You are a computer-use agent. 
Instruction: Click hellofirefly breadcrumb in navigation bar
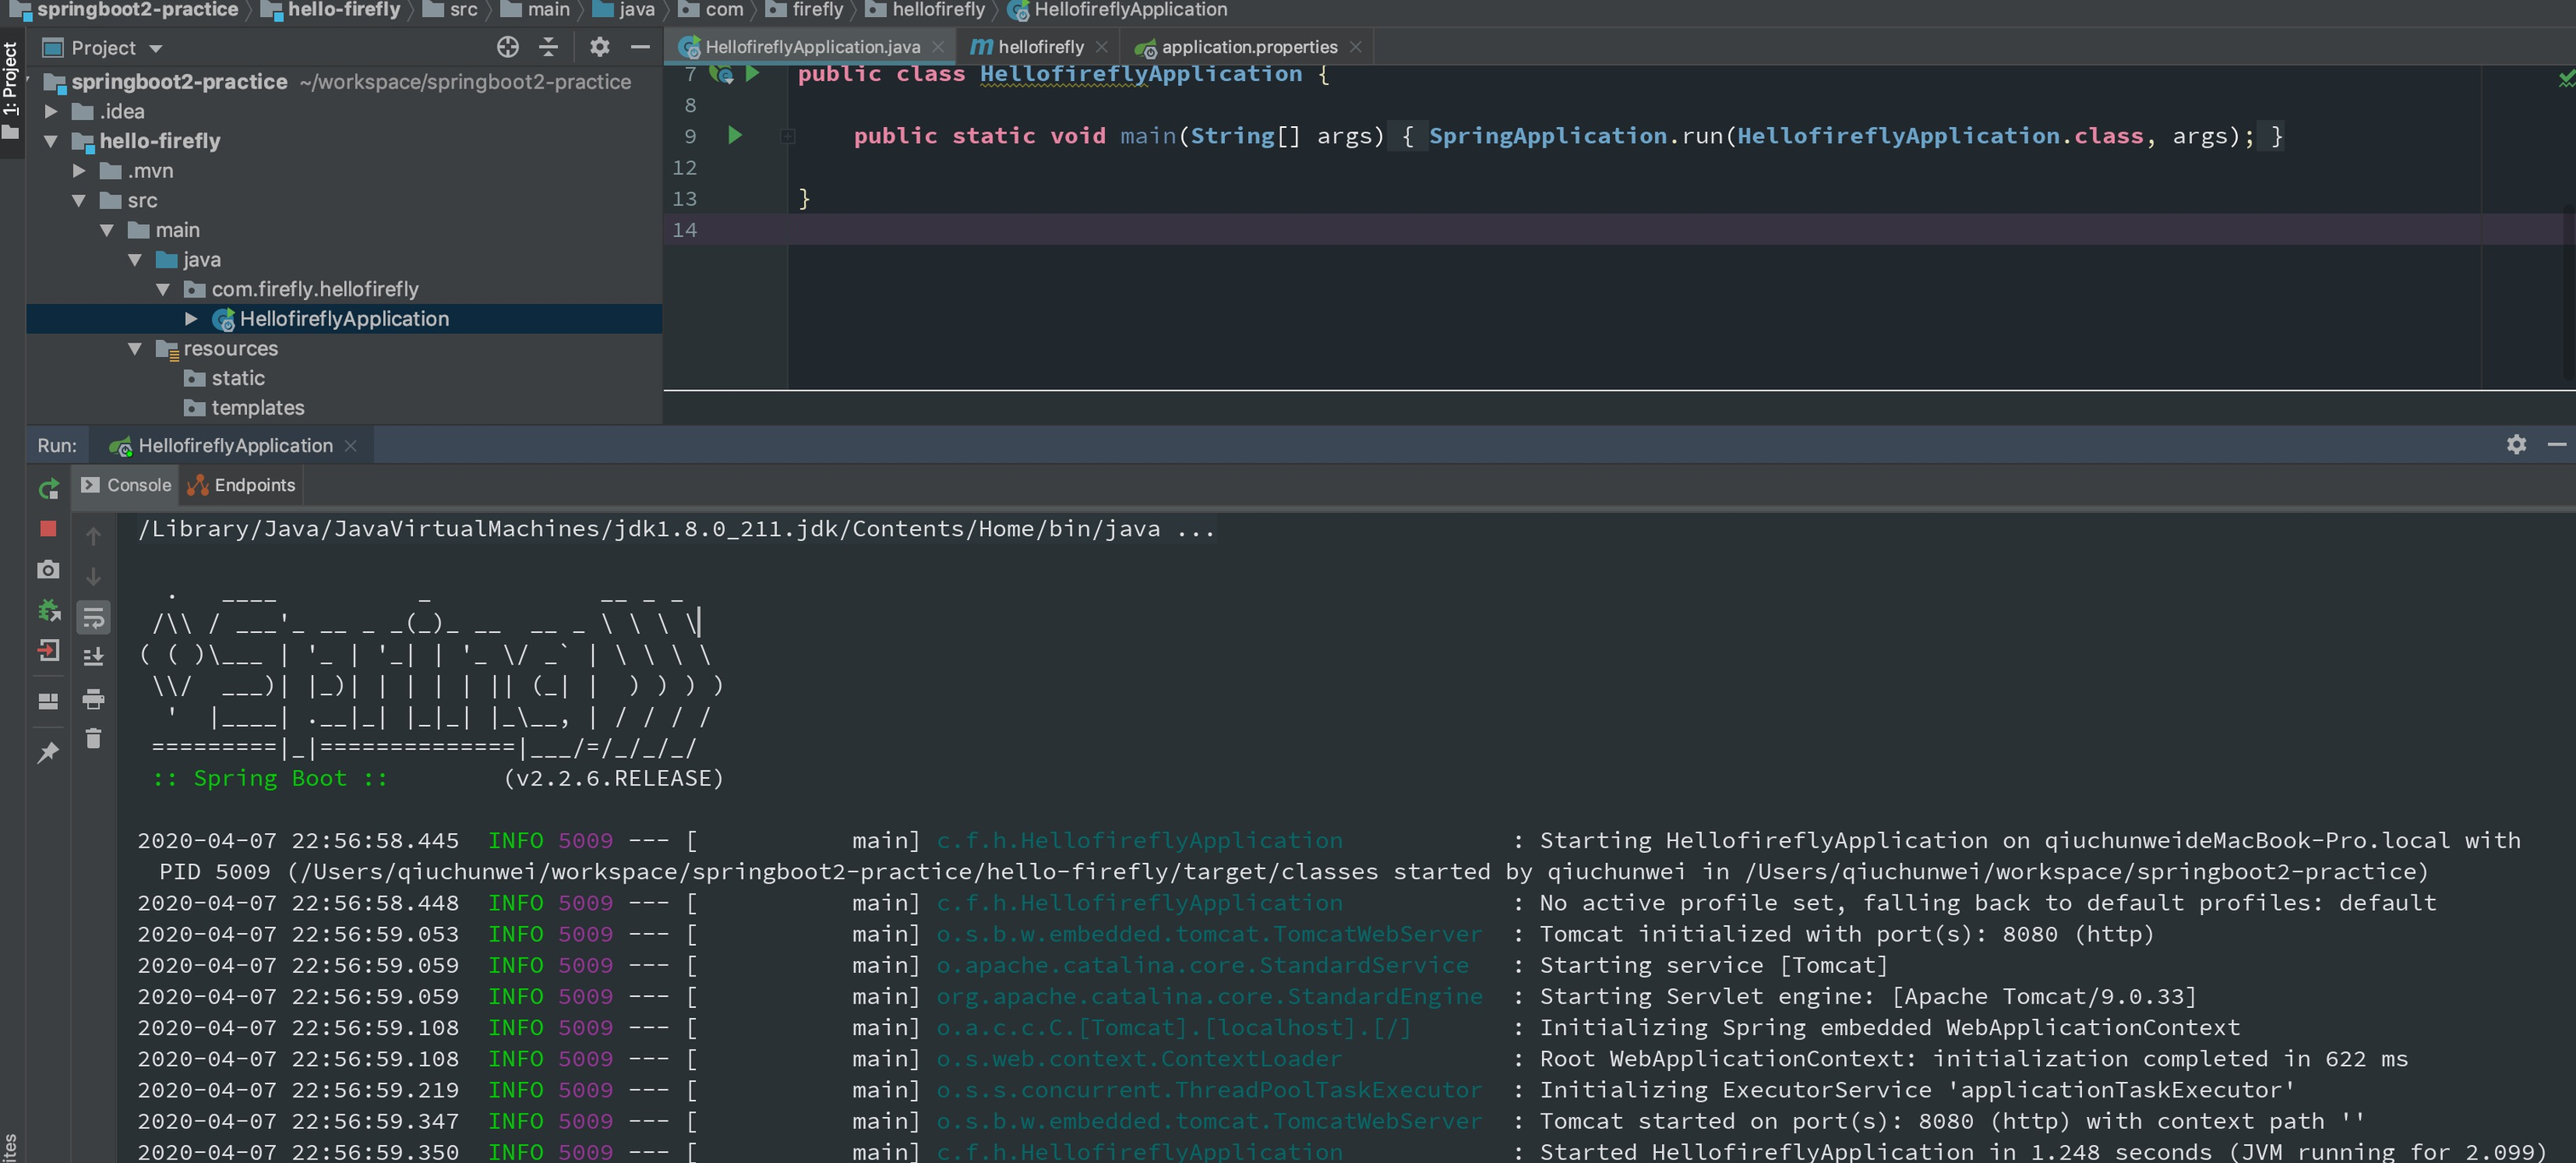(937, 10)
